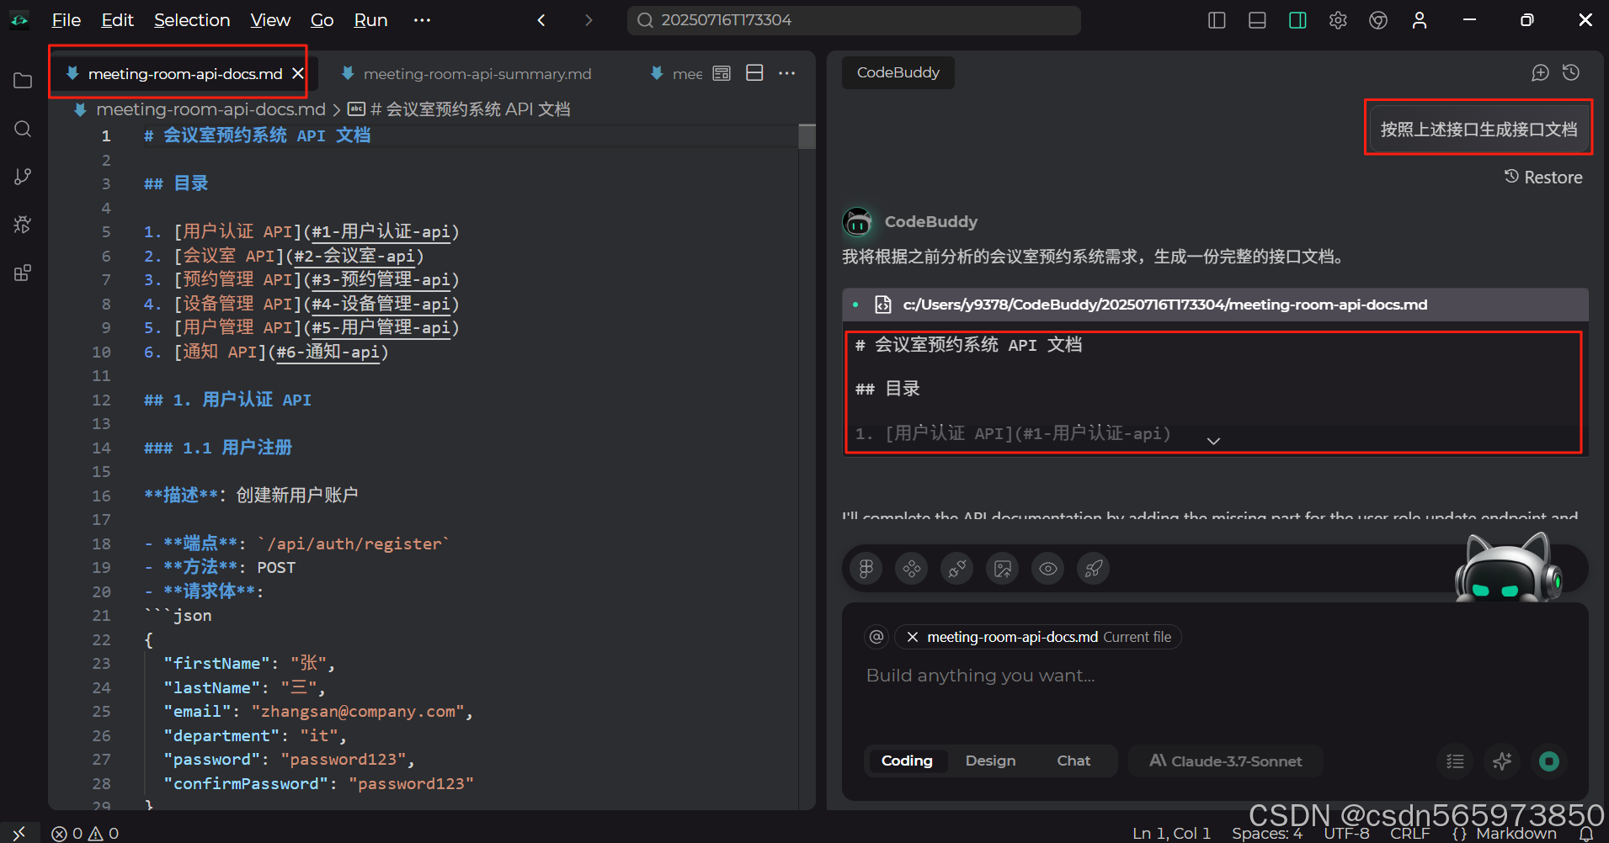The width and height of the screenshot is (1609, 843).
Task: Change UTF-8 encoding in status bar
Action: click(x=1346, y=833)
